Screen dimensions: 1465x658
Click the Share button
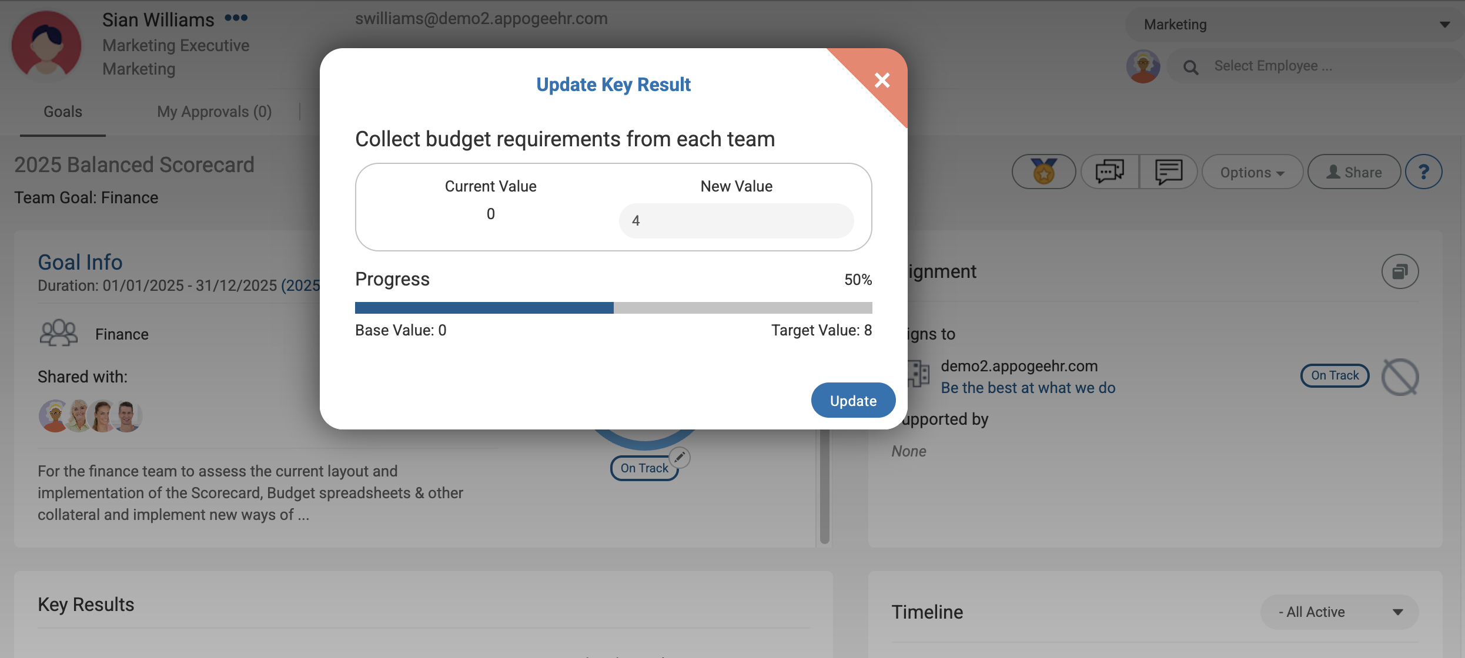[x=1354, y=172]
